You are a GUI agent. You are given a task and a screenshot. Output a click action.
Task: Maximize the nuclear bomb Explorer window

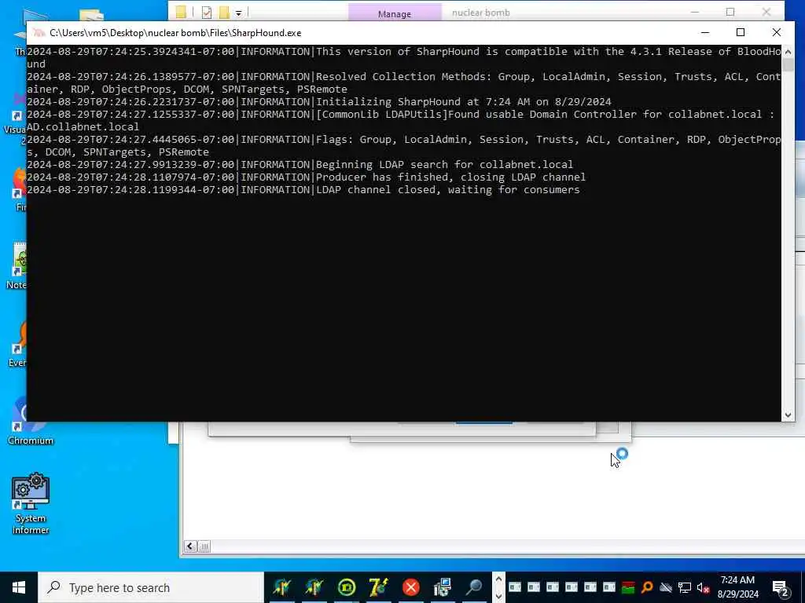[730, 12]
